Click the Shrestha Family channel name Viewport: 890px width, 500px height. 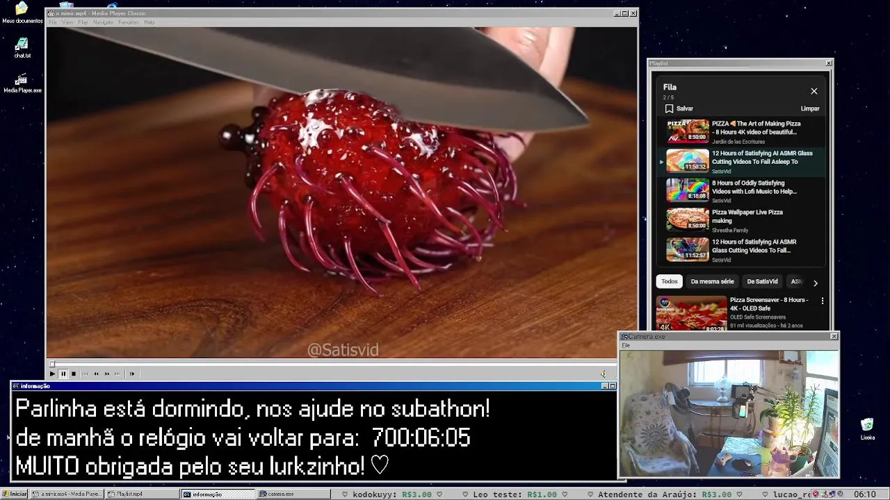pos(730,230)
